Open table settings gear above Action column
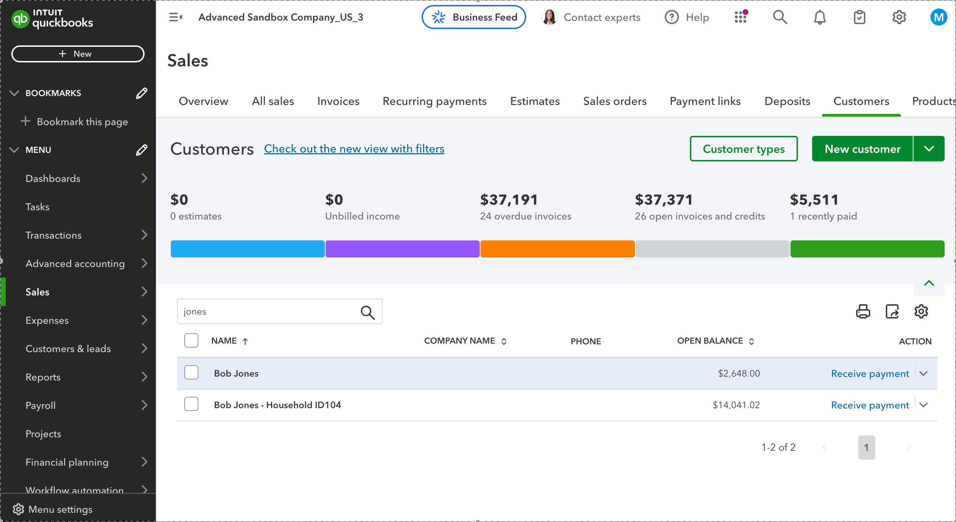 click(x=921, y=311)
